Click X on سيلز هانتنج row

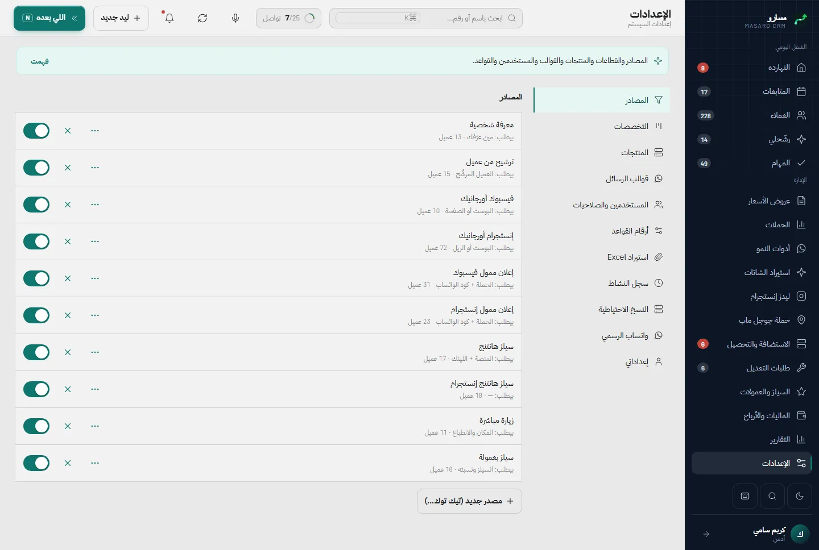(68, 352)
